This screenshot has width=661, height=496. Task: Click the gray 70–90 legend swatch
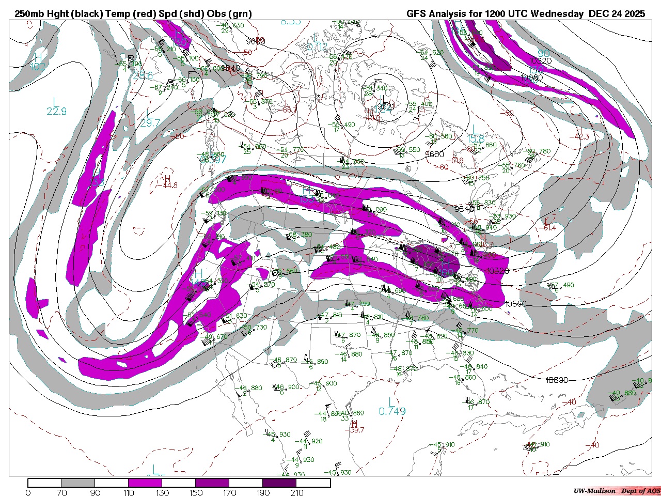click(x=78, y=483)
